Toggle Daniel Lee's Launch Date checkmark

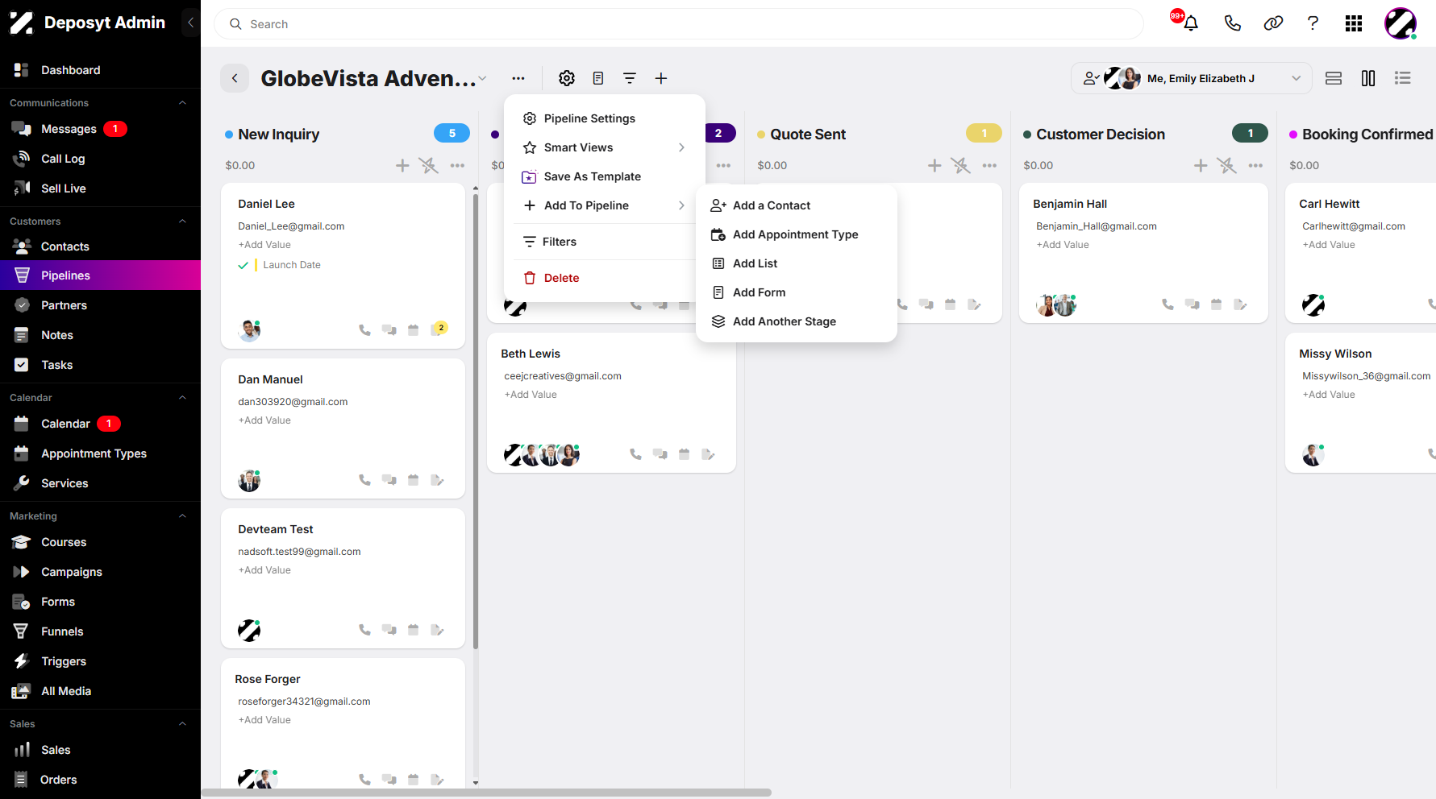[243, 265]
